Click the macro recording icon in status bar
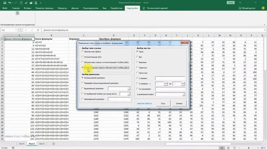The image size is (267, 150). [13, 148]
